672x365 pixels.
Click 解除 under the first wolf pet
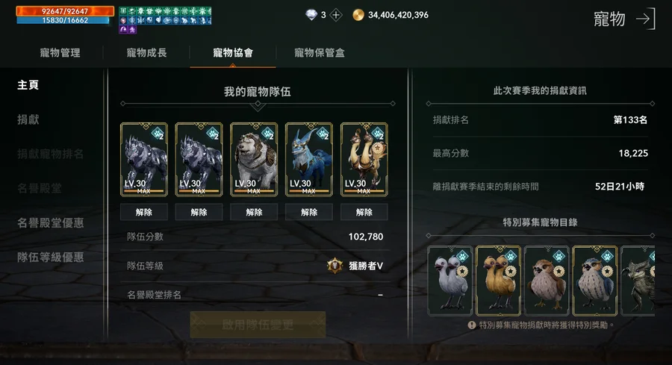click(x=144, y=212)
